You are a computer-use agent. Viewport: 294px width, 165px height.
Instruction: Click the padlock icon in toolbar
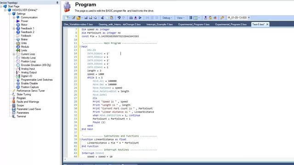[x=210, y=18]
